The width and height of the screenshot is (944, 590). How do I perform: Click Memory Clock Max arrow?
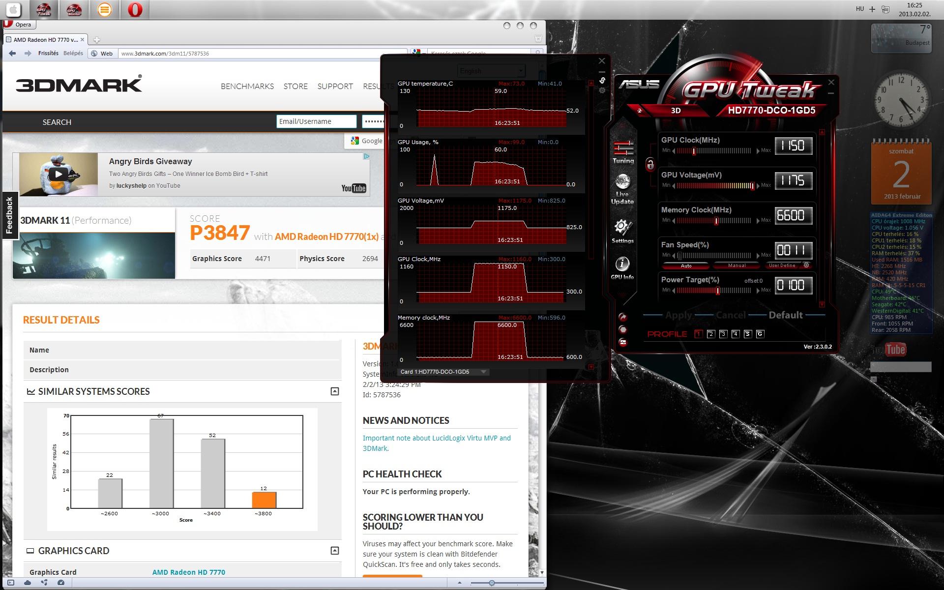coord(758,221)
